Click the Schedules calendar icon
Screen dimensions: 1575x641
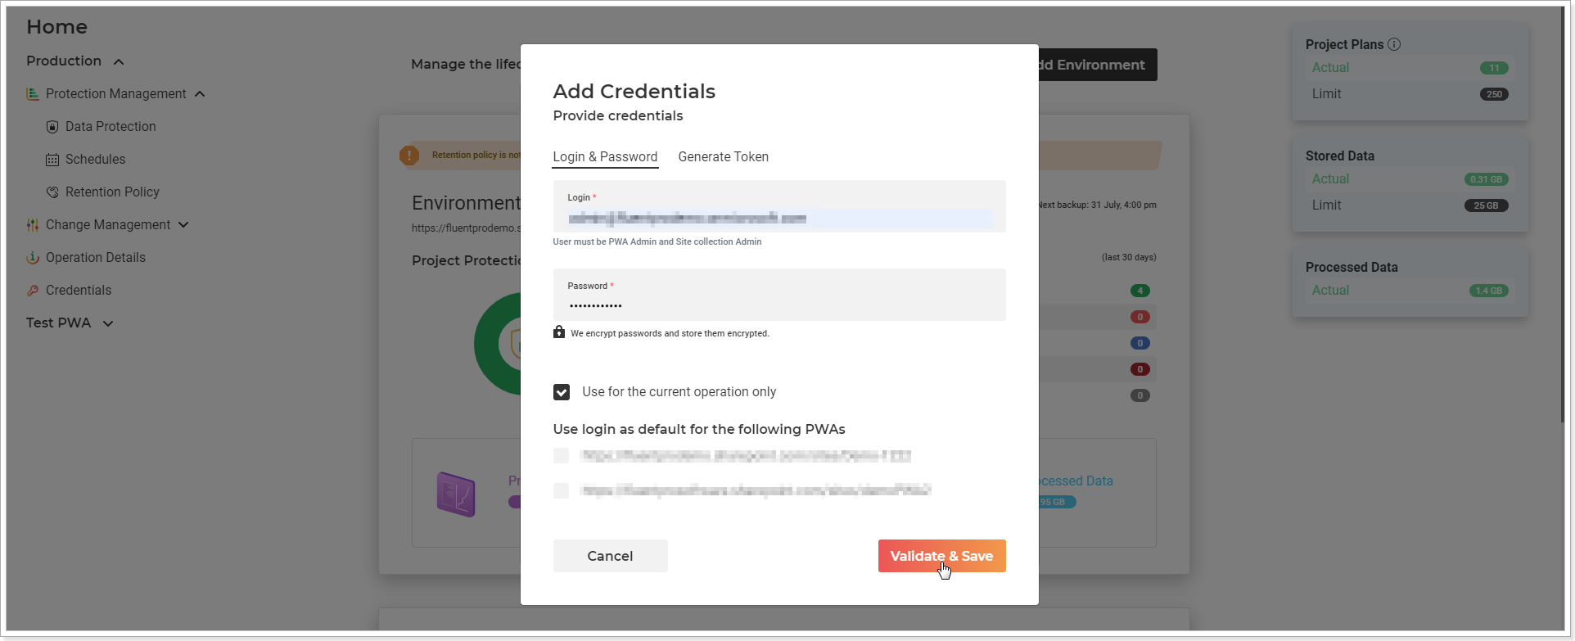[52, 160]
